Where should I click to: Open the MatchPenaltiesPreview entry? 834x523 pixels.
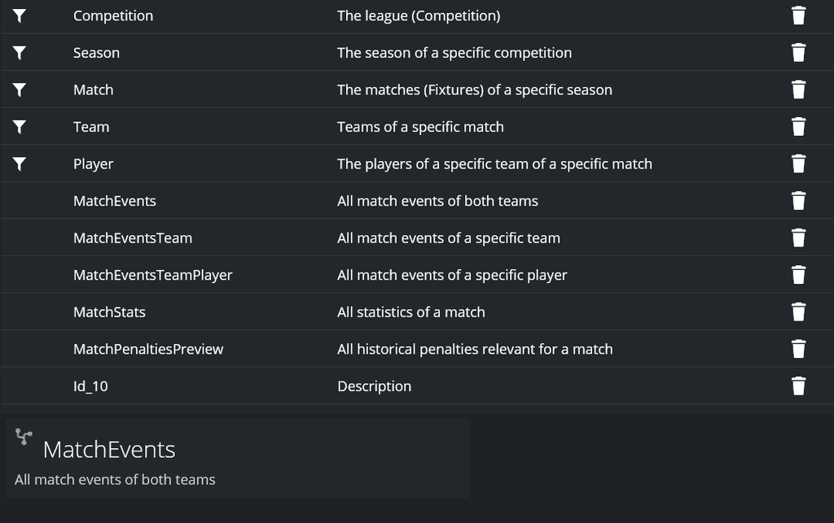coord(148,349)
